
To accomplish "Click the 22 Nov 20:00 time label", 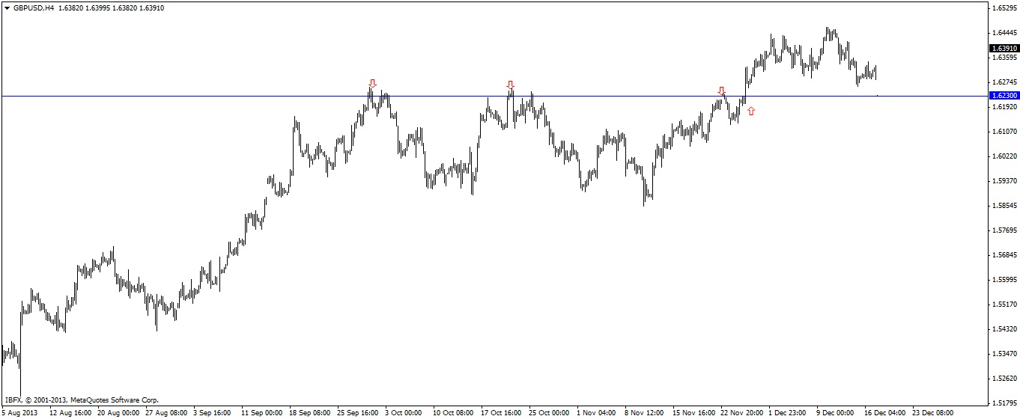I will (x=741, y=413).
